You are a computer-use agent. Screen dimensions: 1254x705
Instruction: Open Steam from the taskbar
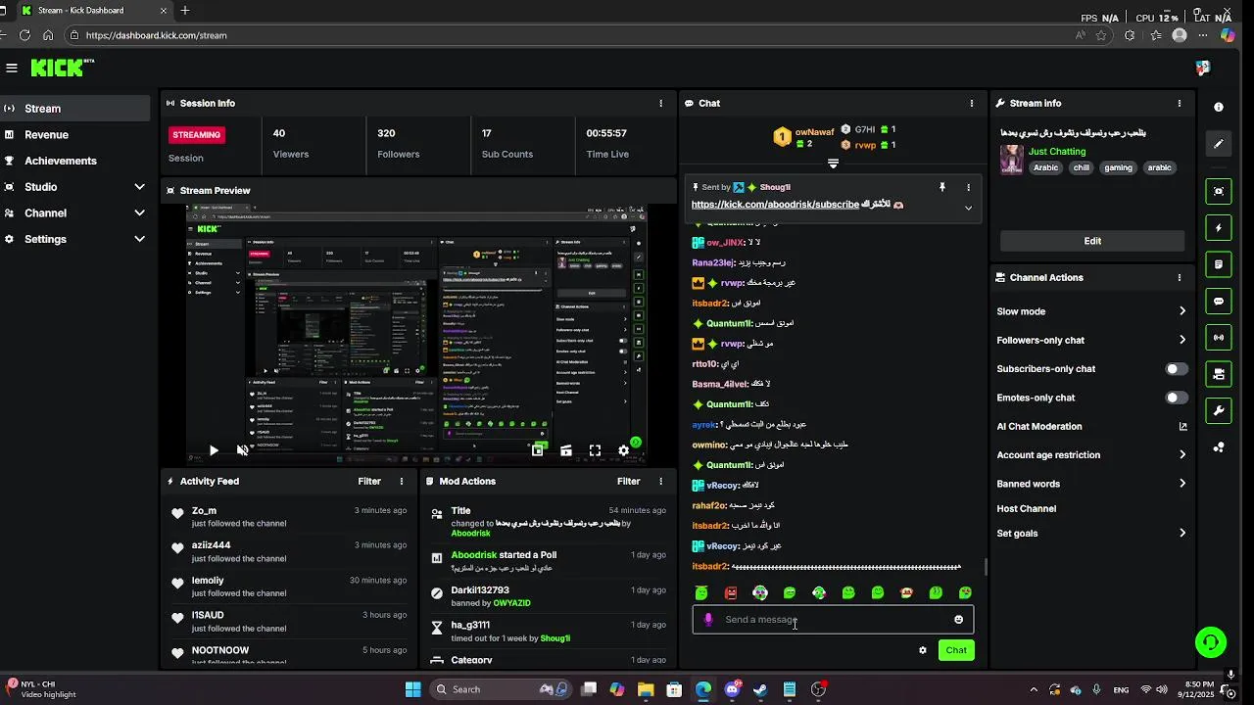pos(760,689)
